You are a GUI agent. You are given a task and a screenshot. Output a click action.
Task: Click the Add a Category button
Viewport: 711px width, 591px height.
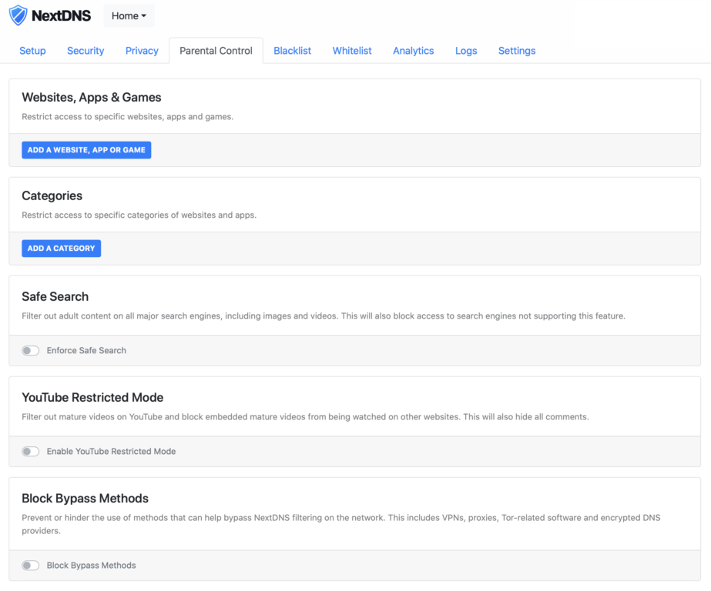point(61,249)
